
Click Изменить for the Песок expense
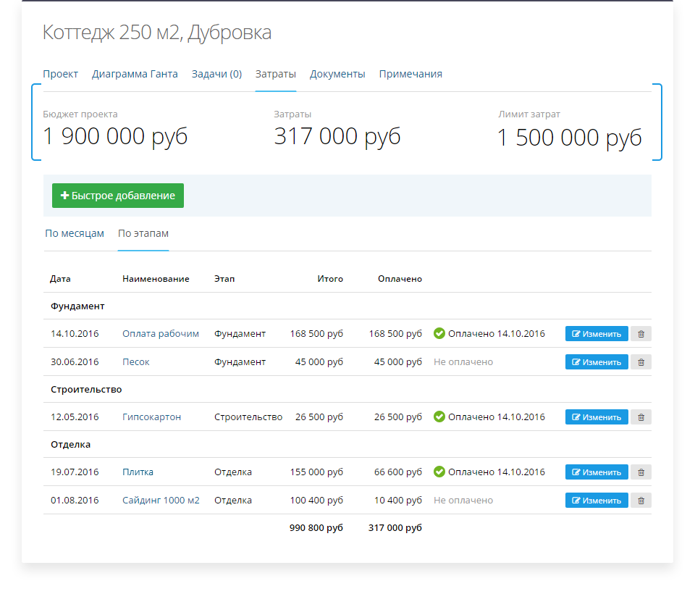597,361
